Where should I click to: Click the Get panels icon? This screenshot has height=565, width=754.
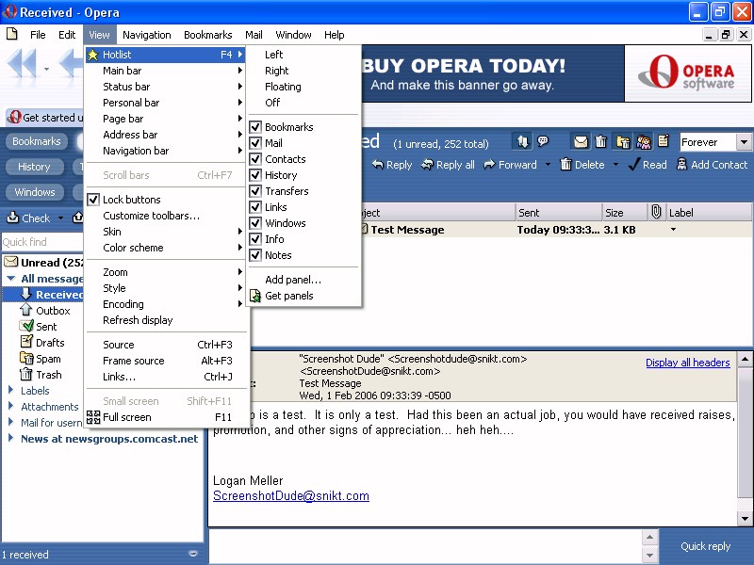tap(255, 296)
